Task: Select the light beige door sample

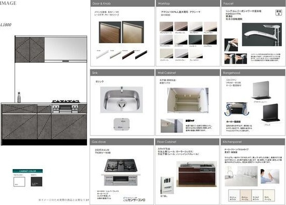Action: (x=133, y=32)
